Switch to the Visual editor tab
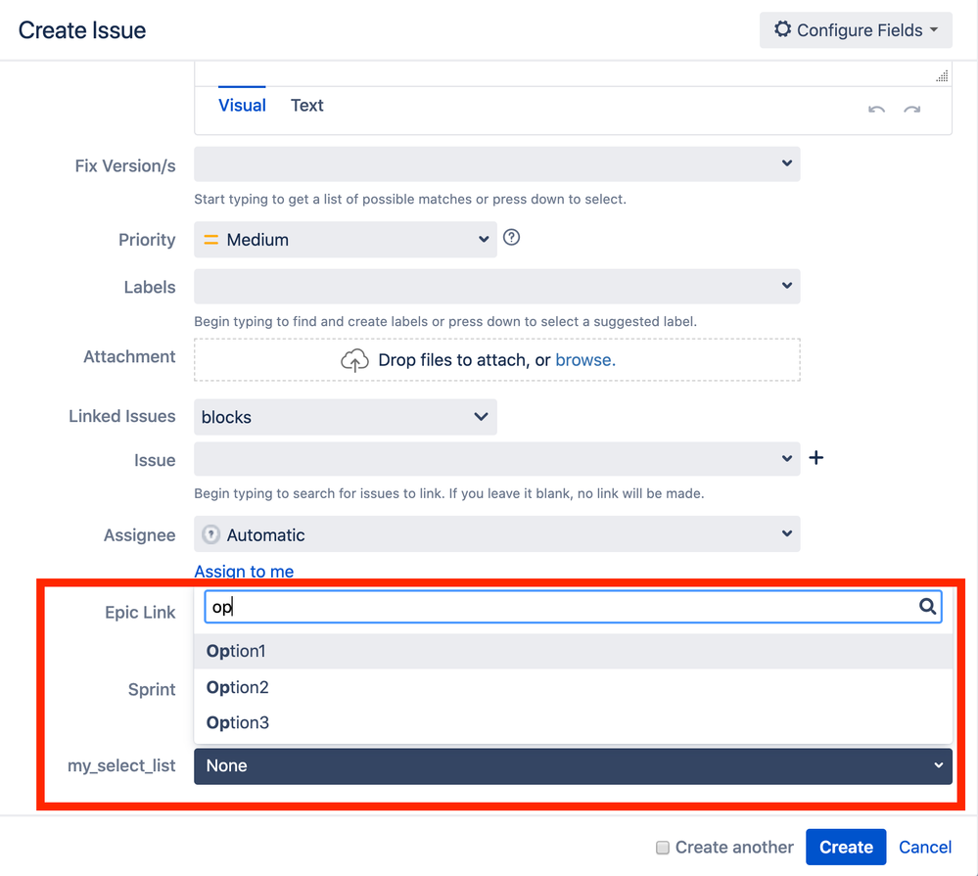This screenshot has width=978, height=876. pyautogui.click(x=242, y=106)
